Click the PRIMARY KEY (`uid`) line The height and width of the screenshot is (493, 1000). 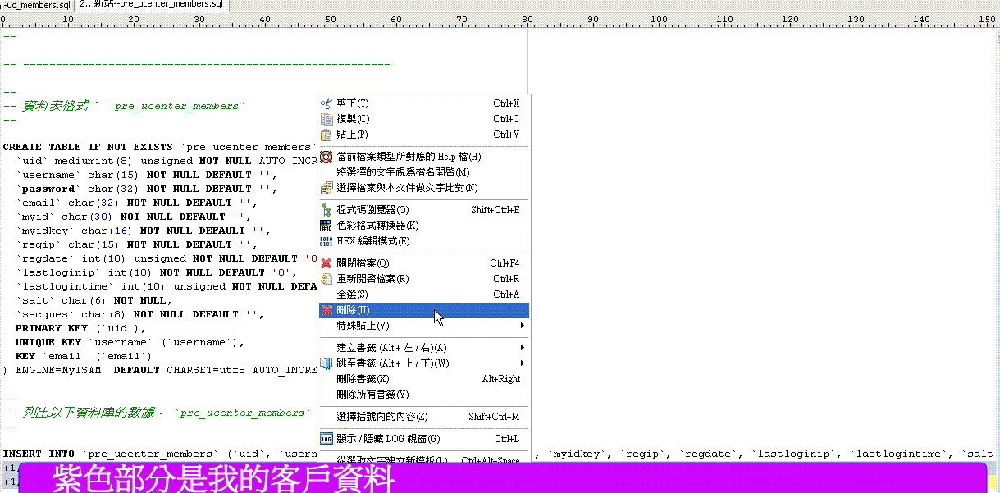81,328
